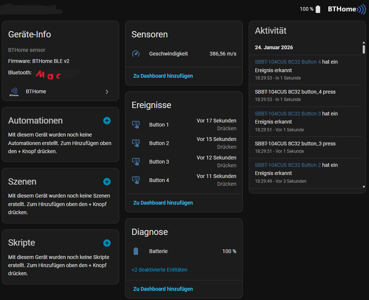Open the Button 4 event entry
Screen dimensions: 369x300
click(x=184, y=180)
